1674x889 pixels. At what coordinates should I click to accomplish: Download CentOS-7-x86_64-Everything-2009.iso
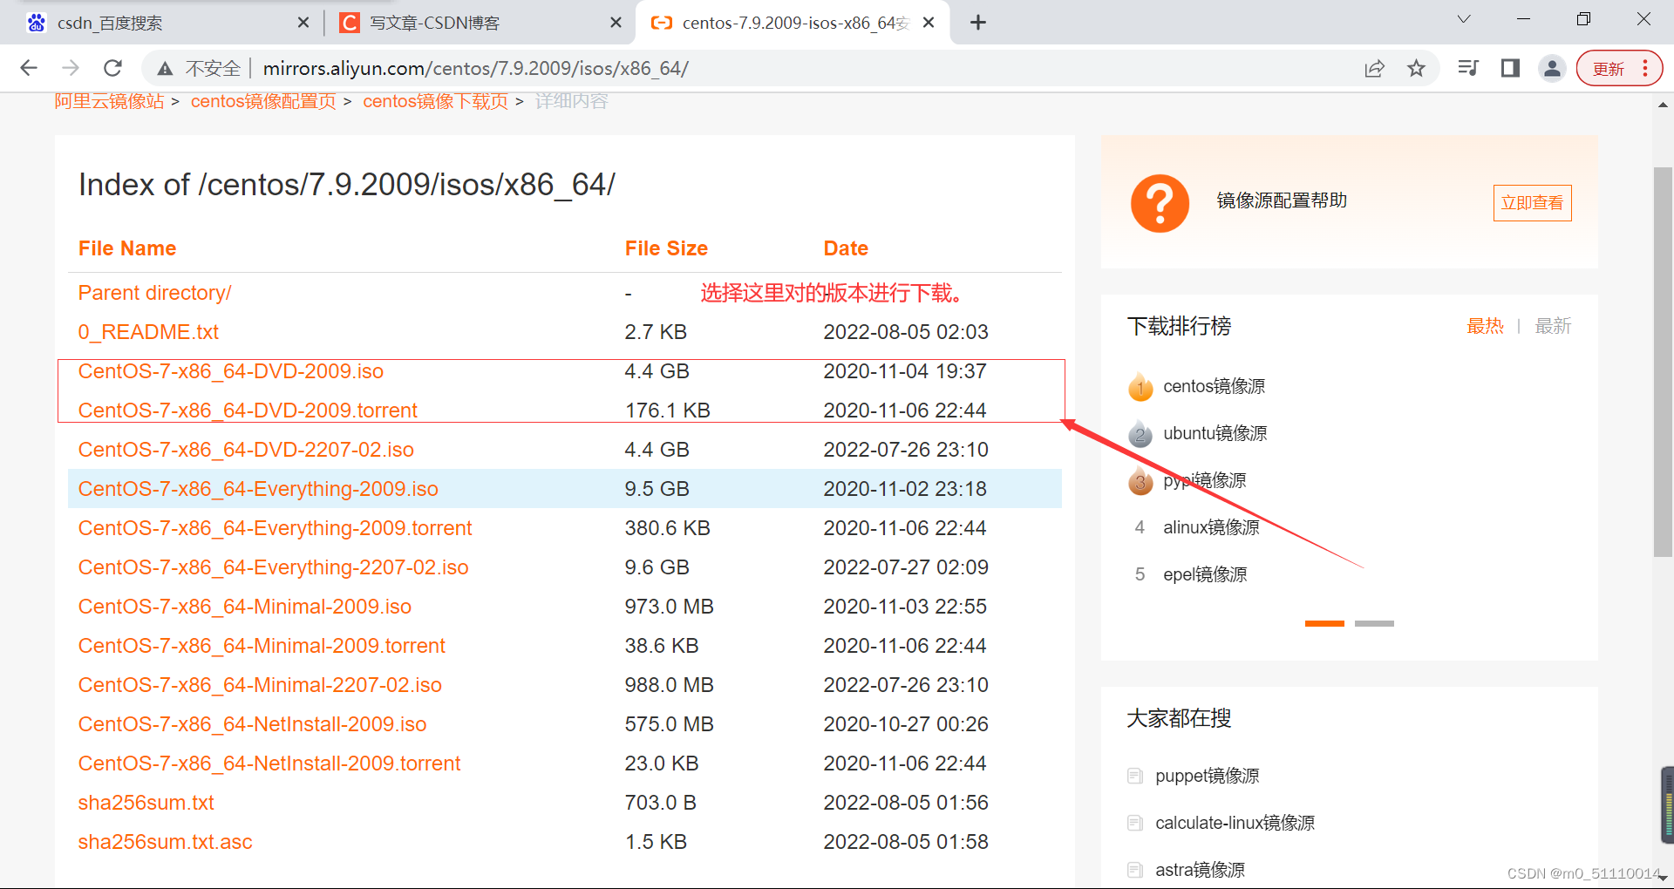[258, 489]
